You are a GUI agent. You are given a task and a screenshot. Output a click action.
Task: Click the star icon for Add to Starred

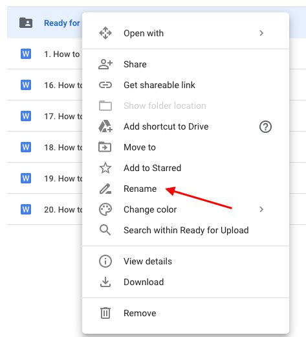(105, 168)
